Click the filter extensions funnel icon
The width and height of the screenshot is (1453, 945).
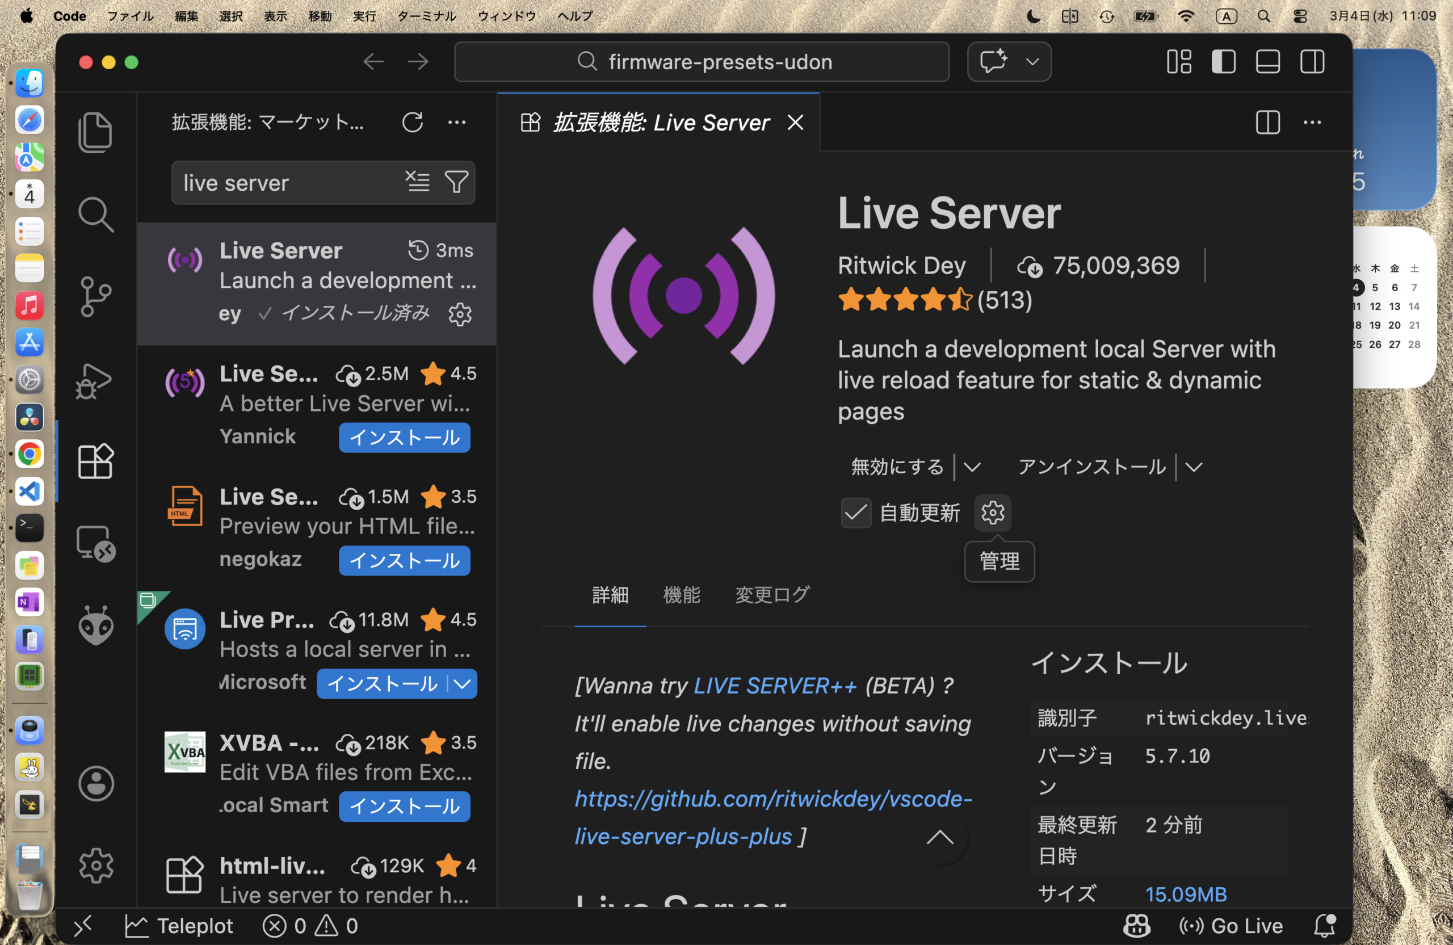456,182
